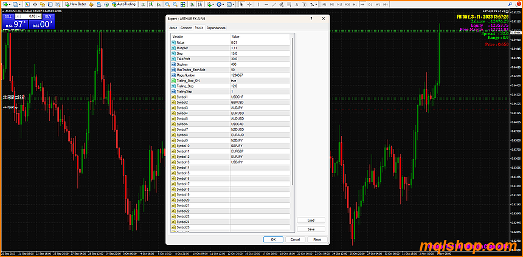Open the profiles icon in toolbar
Screen dimensions: 523x257
pyautogui.click(x=16, y=4)
